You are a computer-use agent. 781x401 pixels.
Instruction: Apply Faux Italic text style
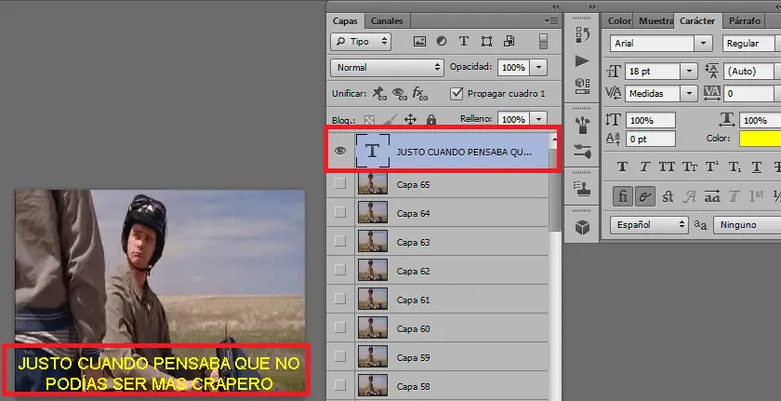pos(644,167)
